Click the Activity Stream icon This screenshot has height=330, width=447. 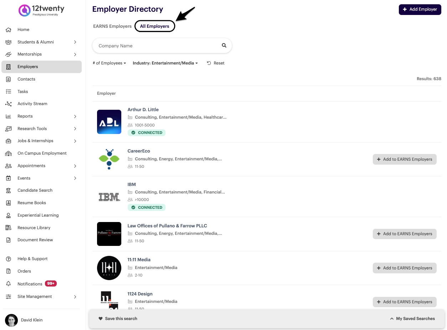click(x=9, y=104)
